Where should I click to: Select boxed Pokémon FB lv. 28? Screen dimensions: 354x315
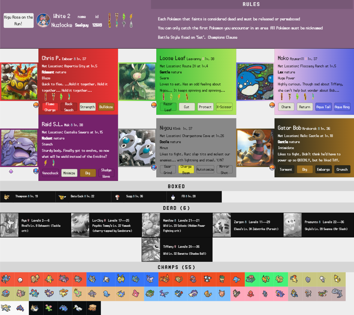194,197
